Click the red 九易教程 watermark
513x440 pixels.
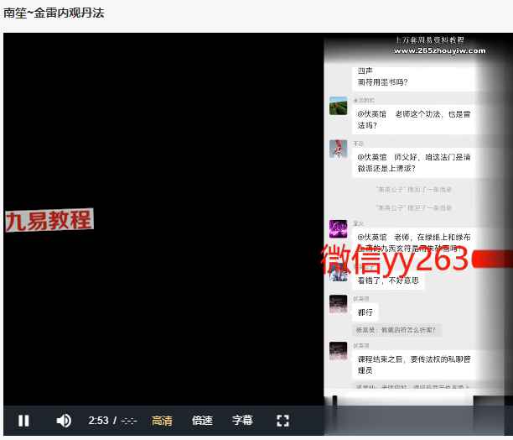pyautogui.click(x=49, y=220)
